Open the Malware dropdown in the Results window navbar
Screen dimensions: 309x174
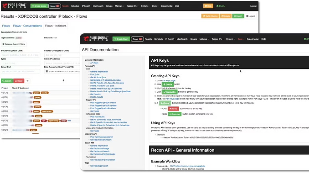pyautogui.click(x=119, y=6)
